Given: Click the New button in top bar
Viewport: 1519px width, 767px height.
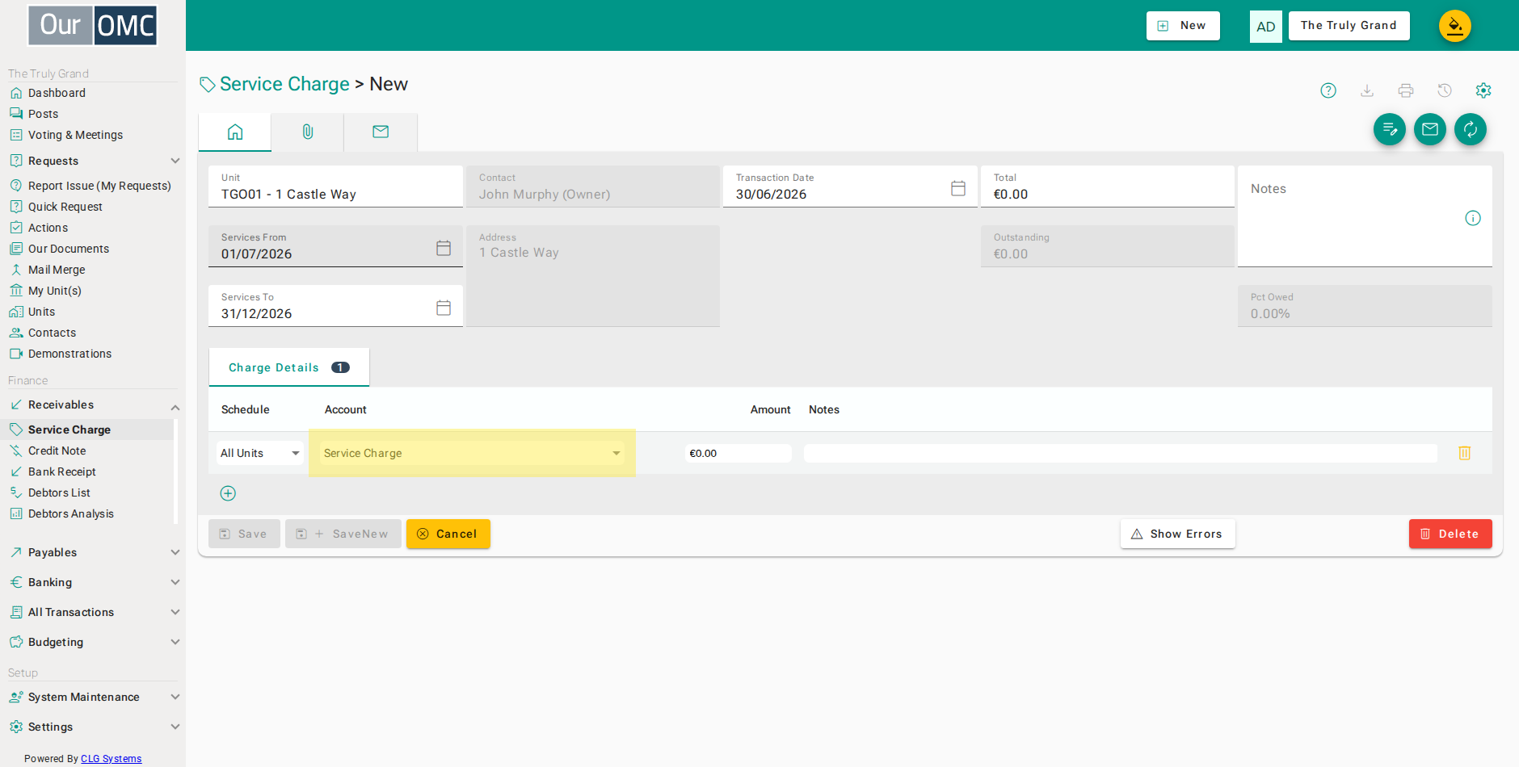Looking at the screenshot, I should click(x=1183, y=26).
